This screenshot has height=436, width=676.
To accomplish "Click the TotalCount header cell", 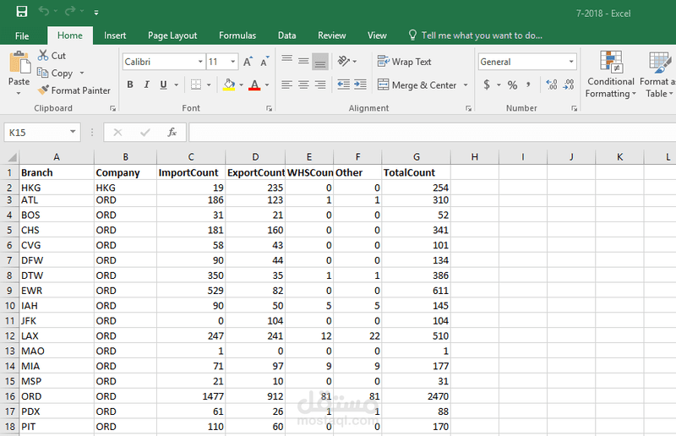I will click(x=416, y=172).
